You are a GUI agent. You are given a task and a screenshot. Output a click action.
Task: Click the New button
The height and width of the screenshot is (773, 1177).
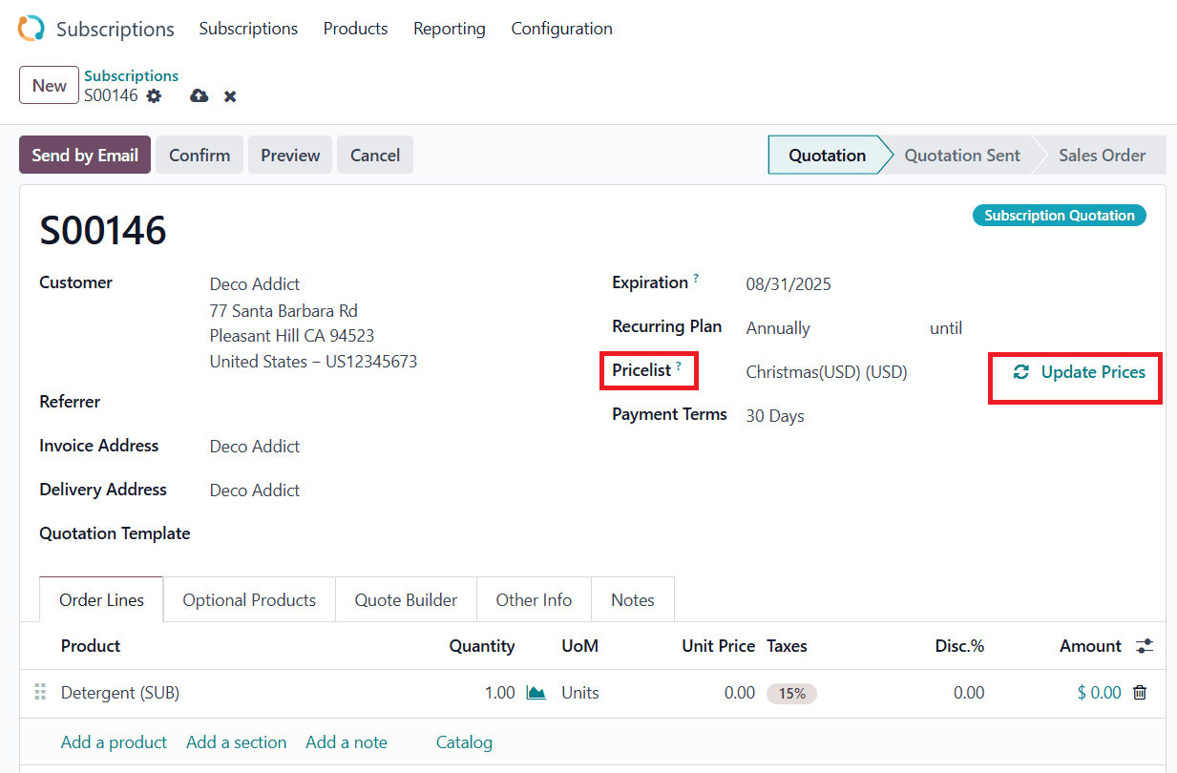pos(49,86)
